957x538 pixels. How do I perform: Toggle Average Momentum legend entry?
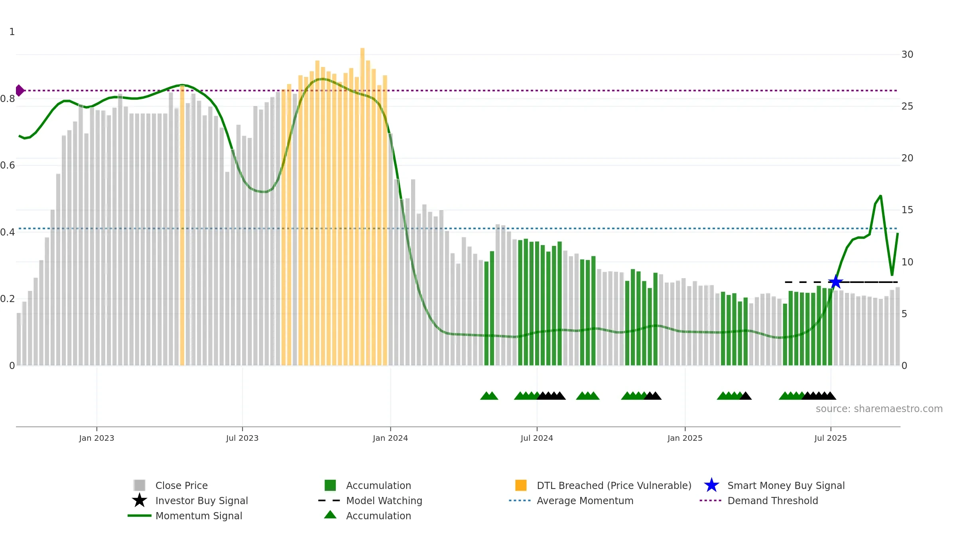[x=585, y=501]
